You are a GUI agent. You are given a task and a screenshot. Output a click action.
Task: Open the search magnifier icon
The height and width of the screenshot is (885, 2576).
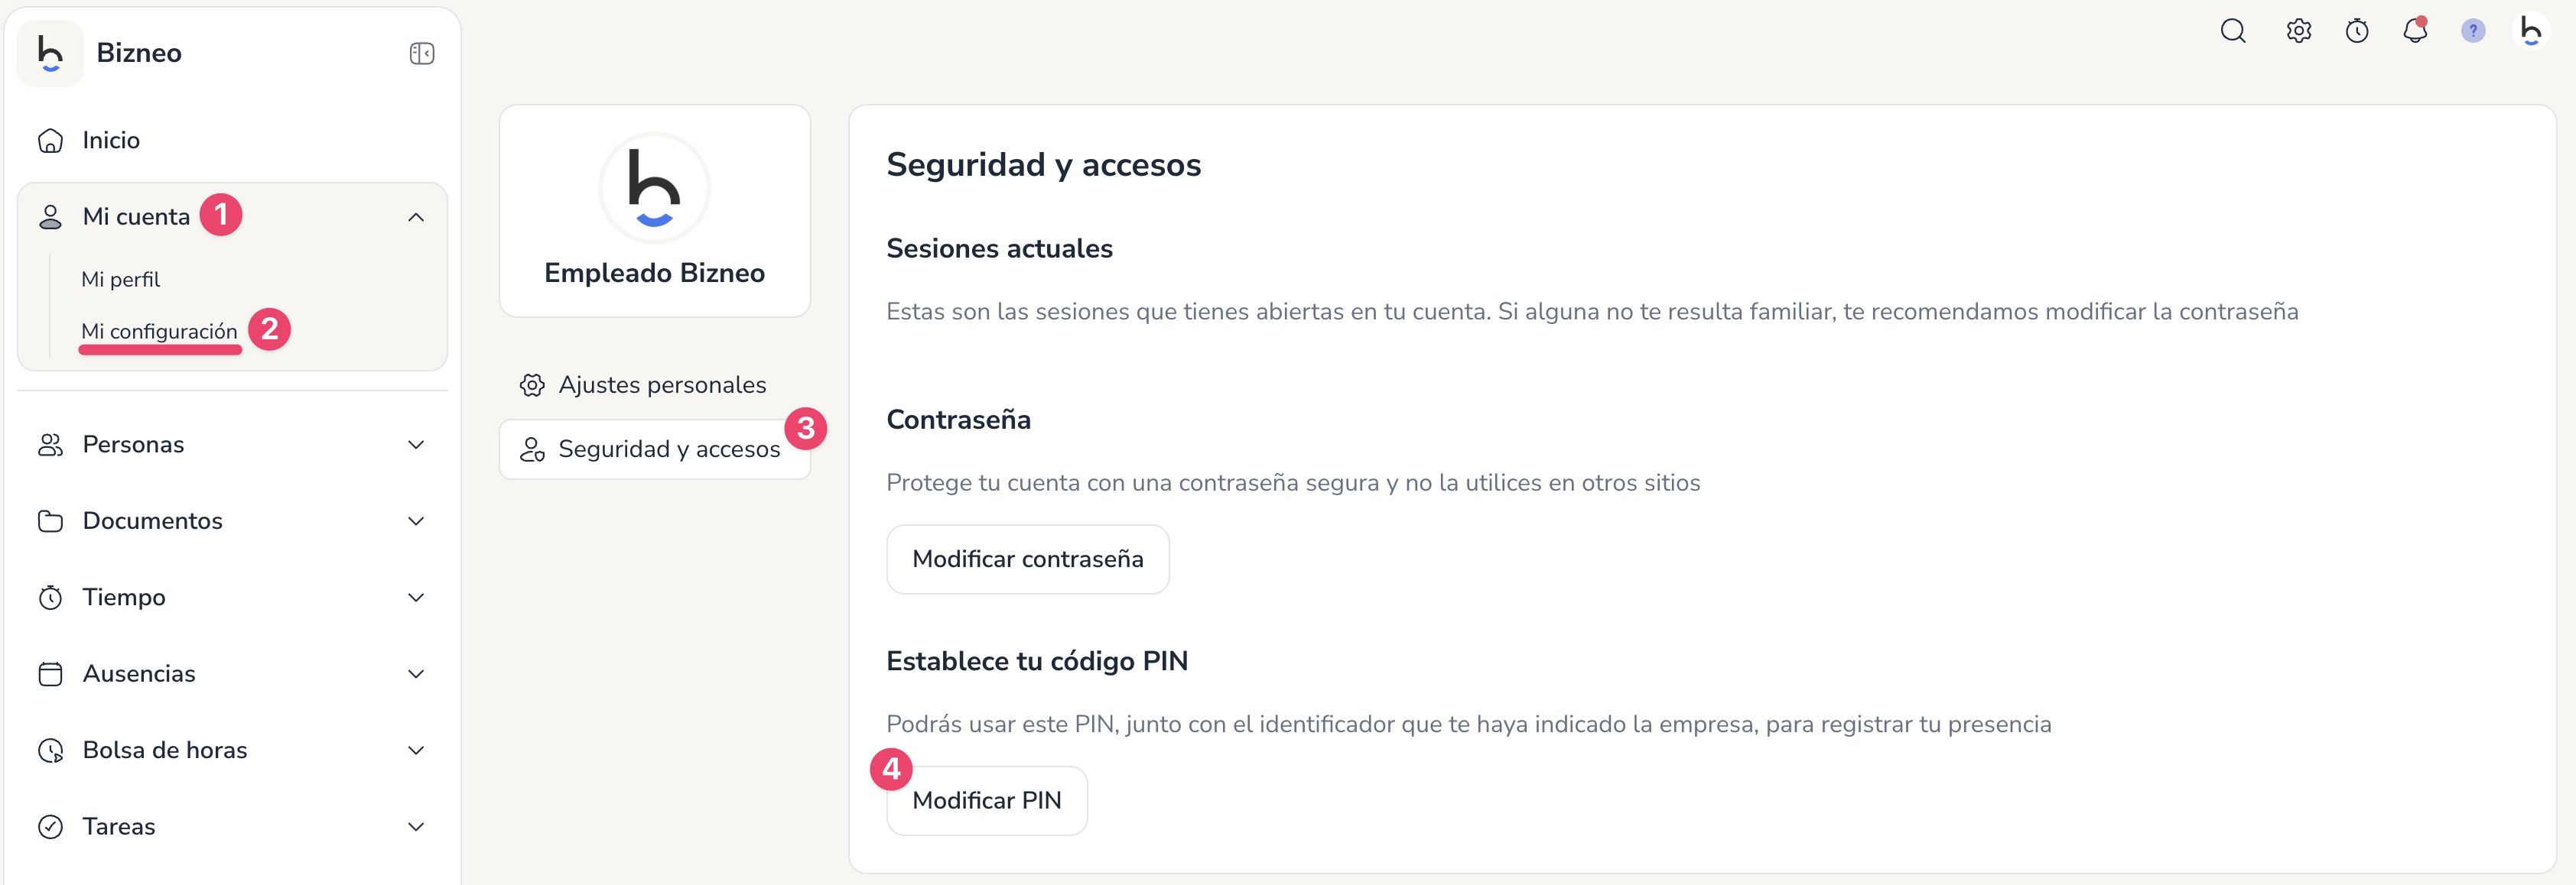(2232, 31)
